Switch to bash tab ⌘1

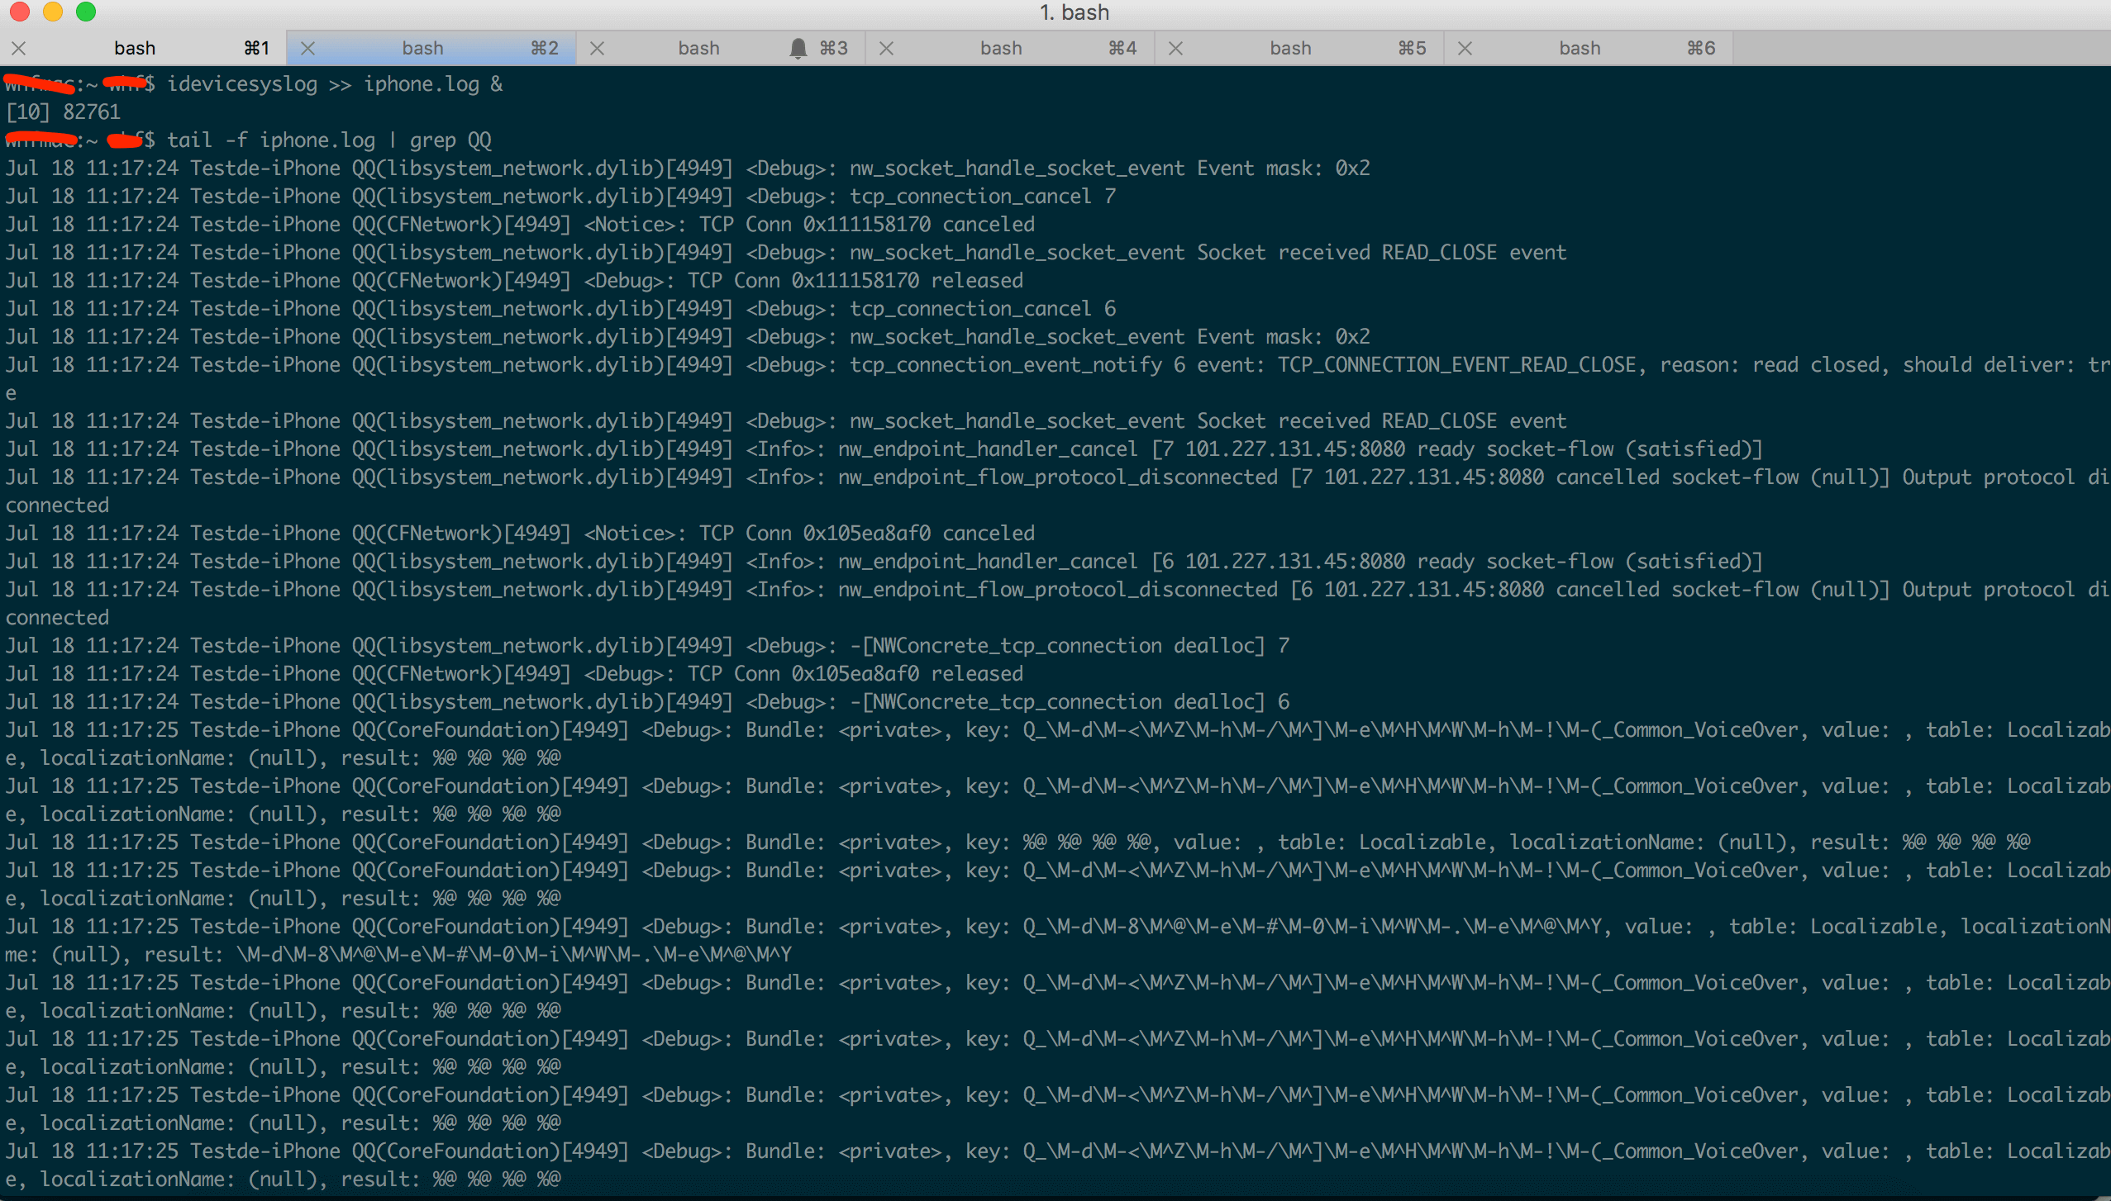[x=135, y=49]
